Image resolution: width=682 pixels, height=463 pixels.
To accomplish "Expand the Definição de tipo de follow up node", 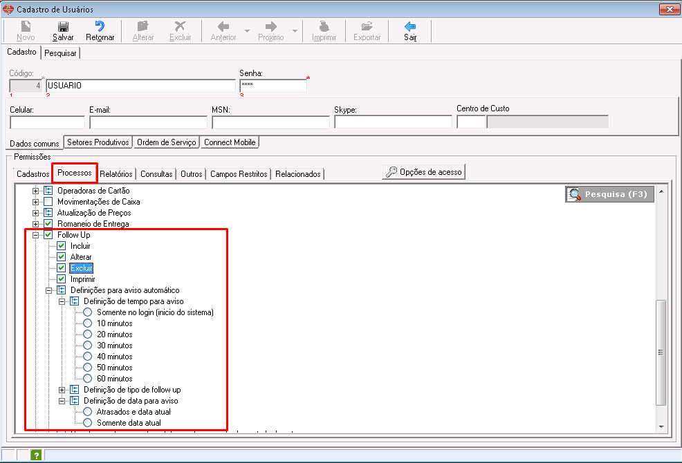I will click(x=62, y=390).
